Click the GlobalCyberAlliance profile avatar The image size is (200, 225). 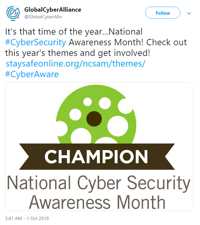(x=13, y=13)
